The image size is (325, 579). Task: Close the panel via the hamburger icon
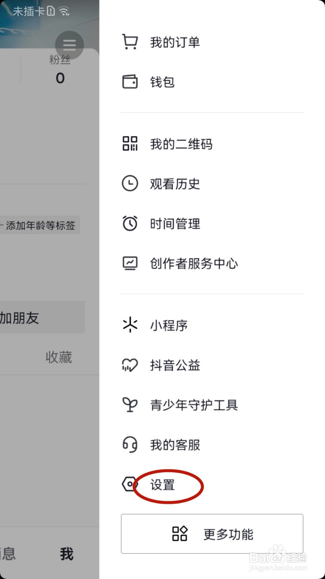[x=69, y=45]
